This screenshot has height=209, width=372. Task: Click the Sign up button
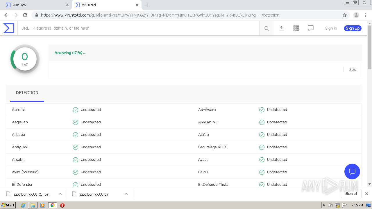[353, 28]
